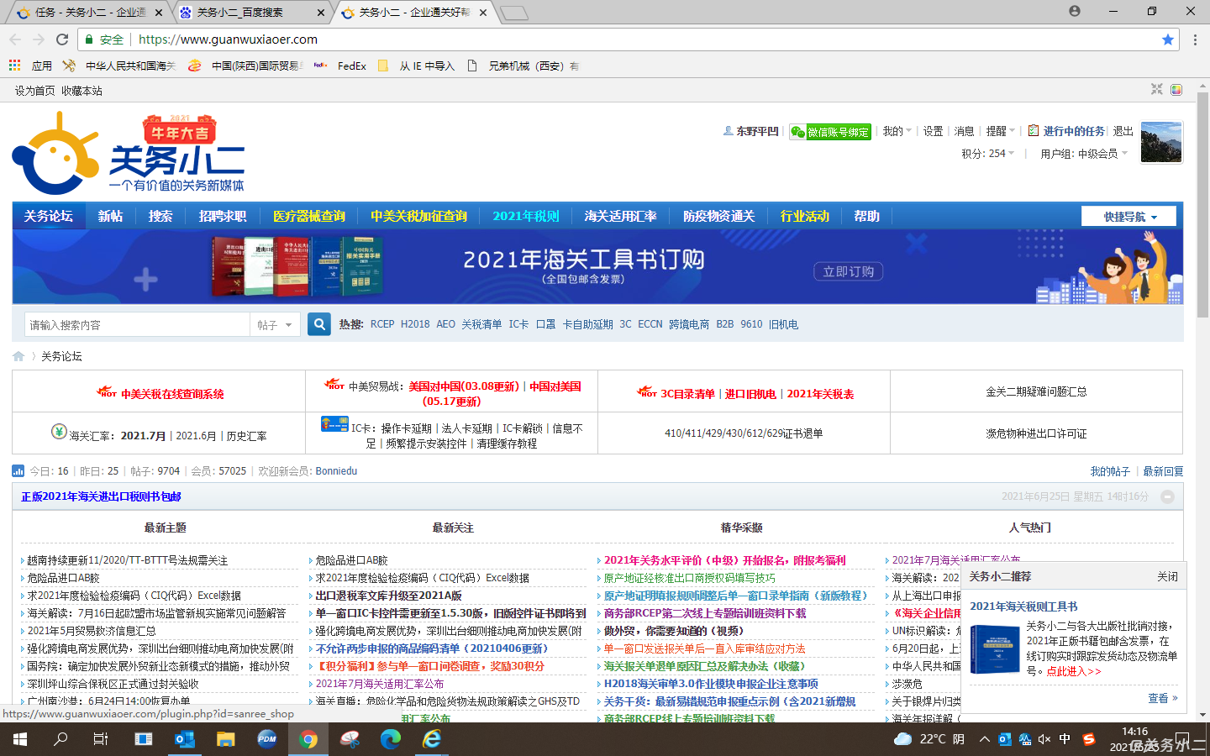Click the 退出 logout link
This screenshot has height=756, width=1210.
click(1123, 131)
